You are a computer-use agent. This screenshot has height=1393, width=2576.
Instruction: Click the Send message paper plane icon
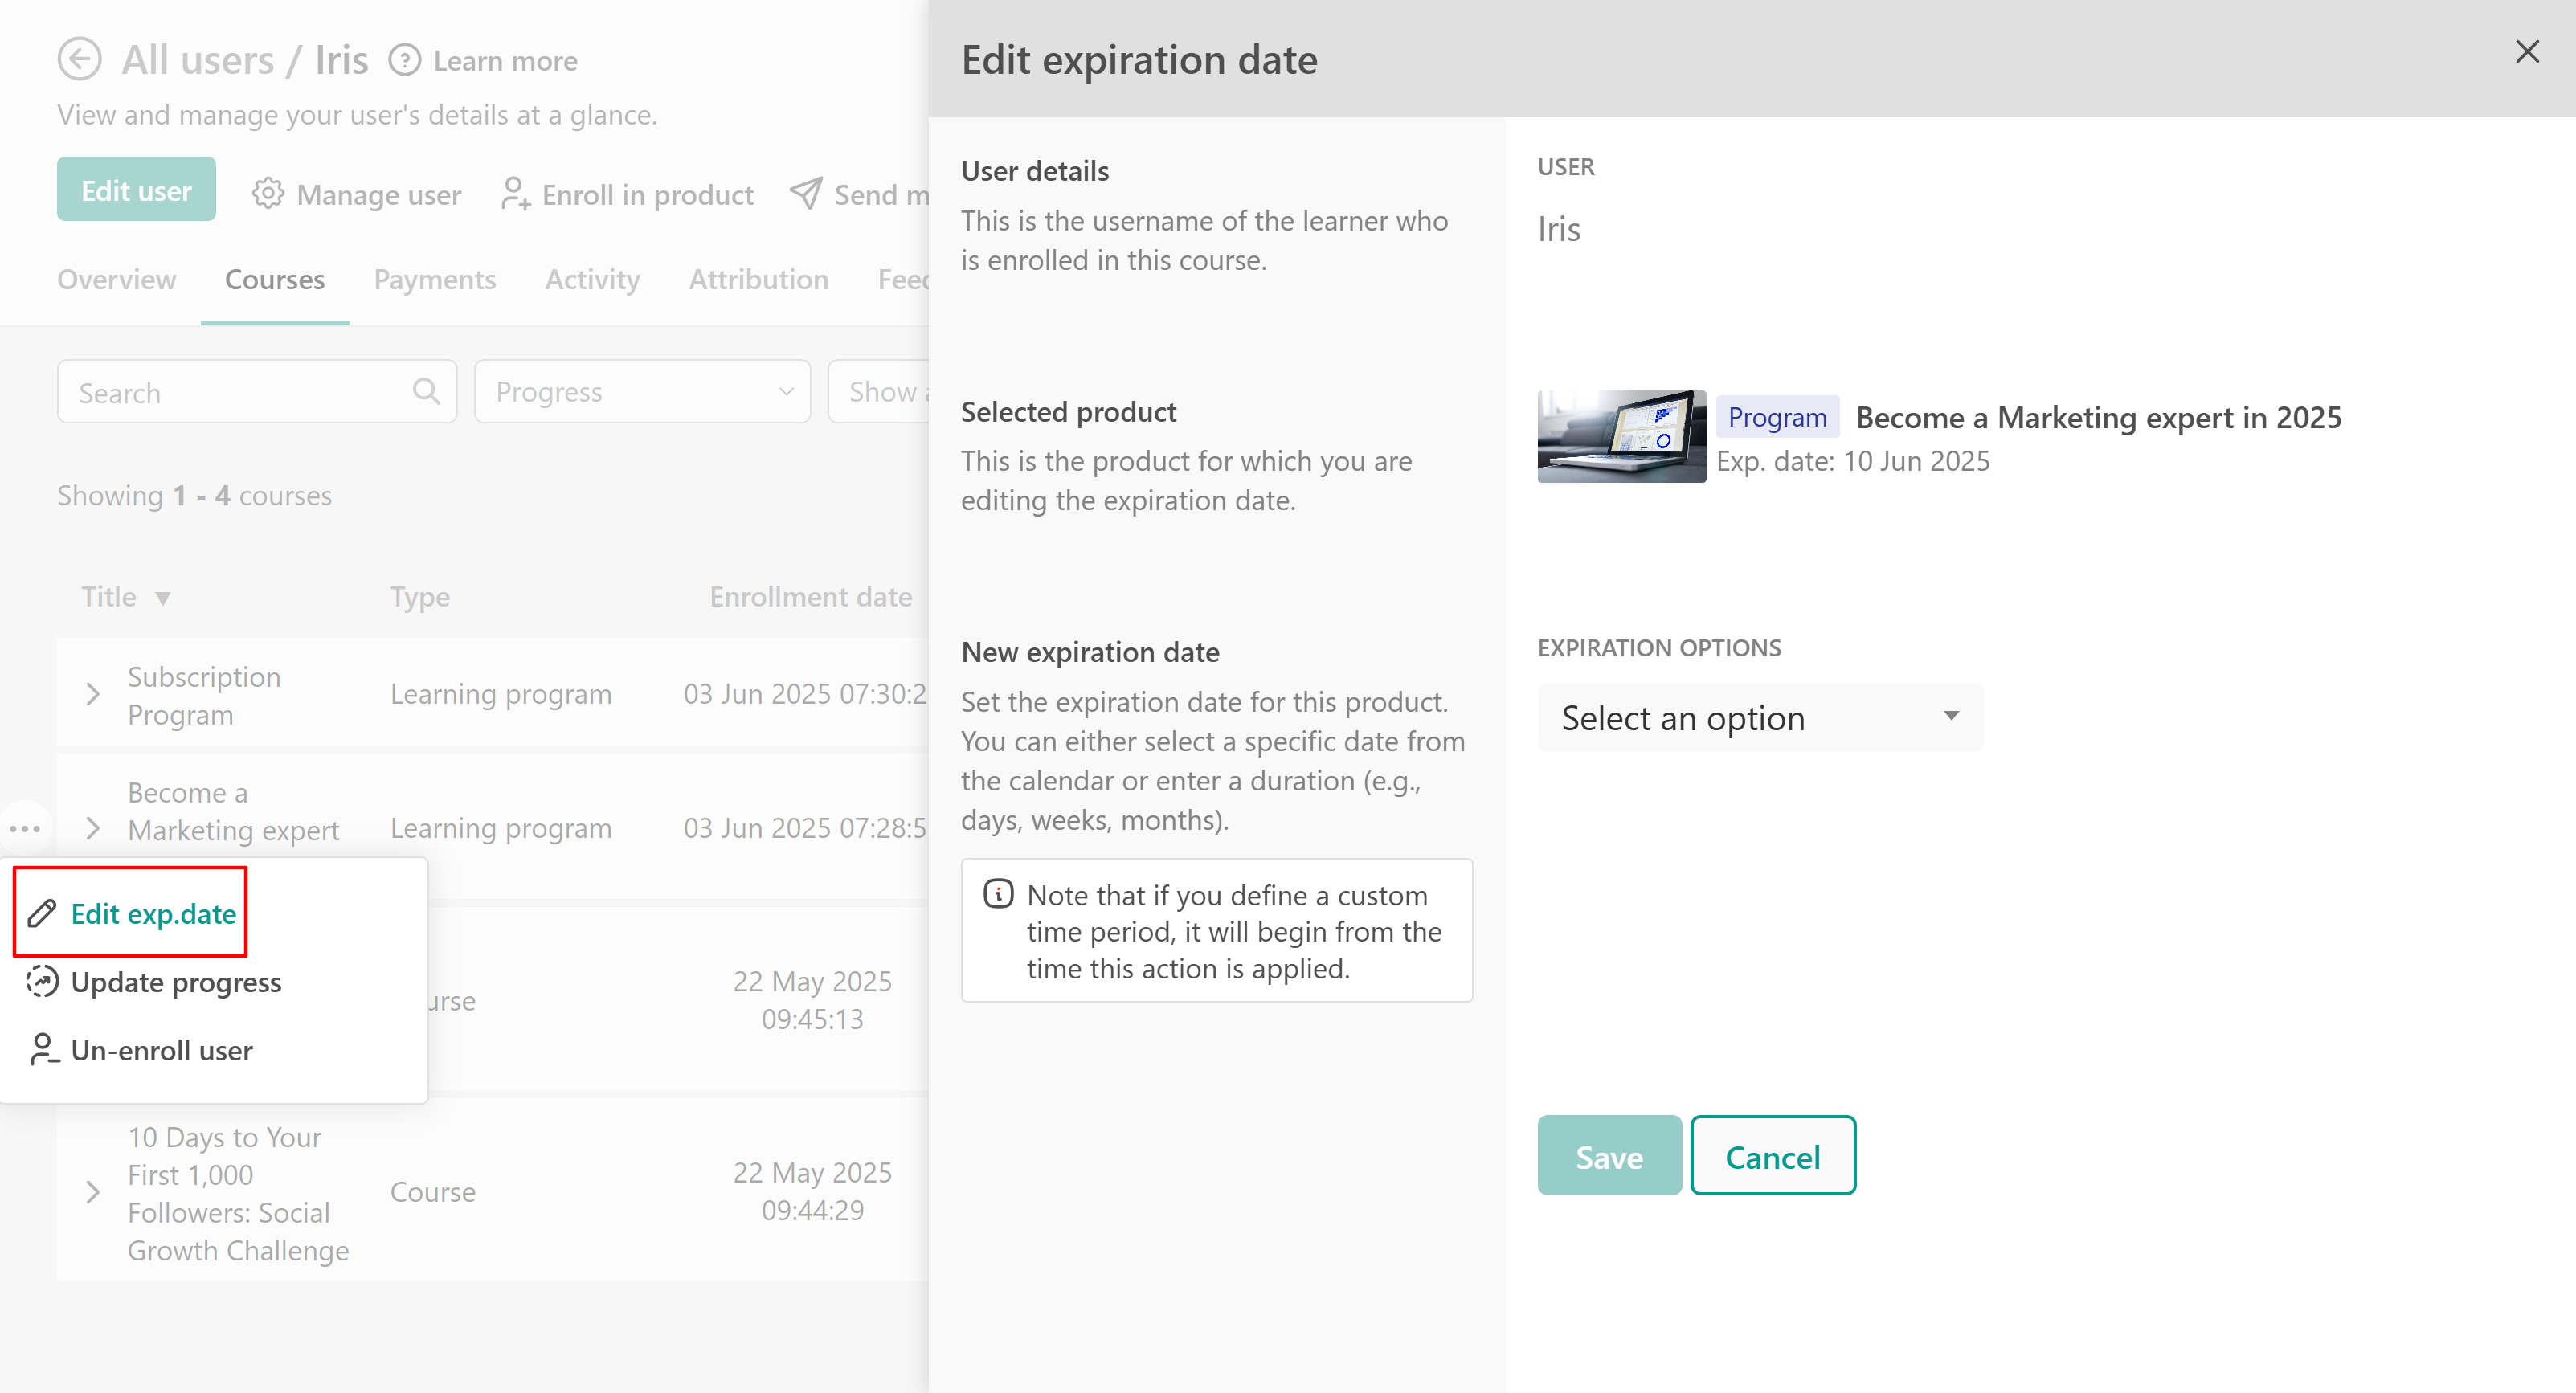coord(806,193)
